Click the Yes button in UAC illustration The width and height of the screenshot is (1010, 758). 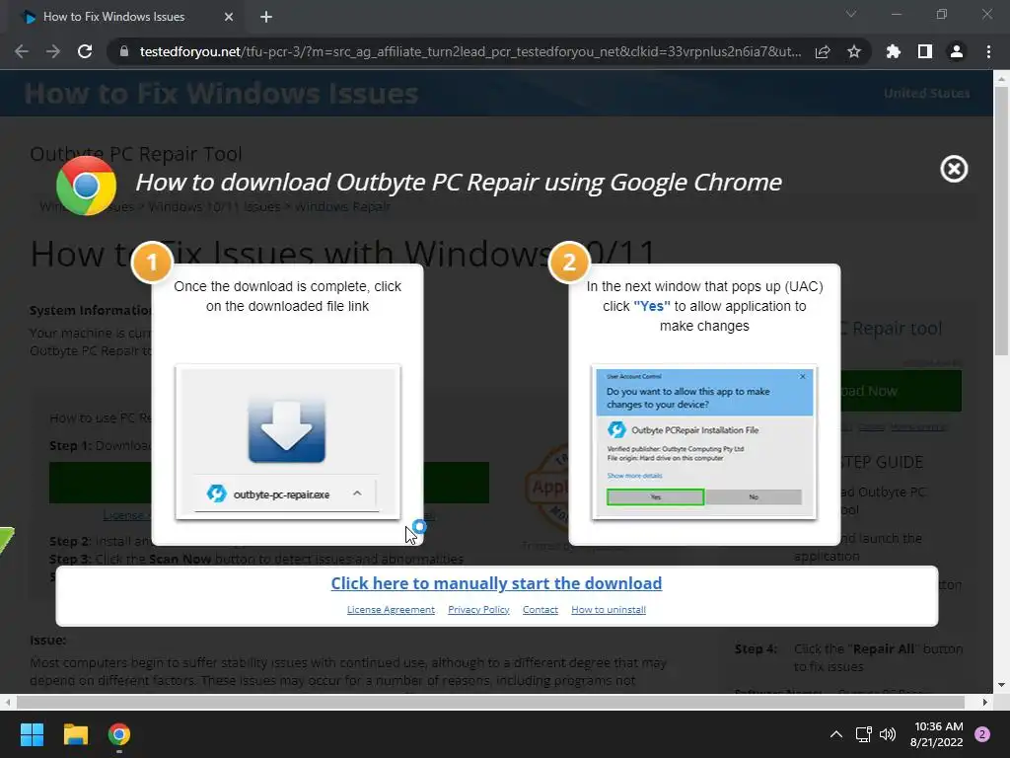(x=655, y=497)
